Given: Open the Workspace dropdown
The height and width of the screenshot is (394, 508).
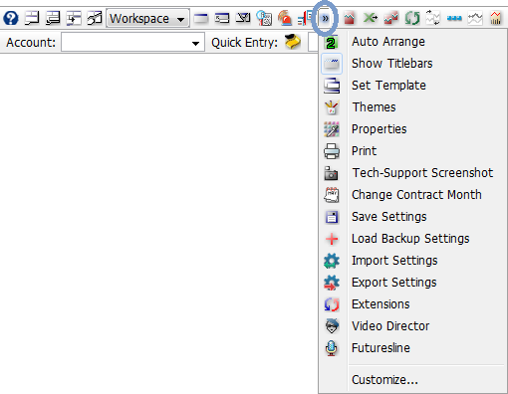Looking at the screenshot, I should (147, 18).
